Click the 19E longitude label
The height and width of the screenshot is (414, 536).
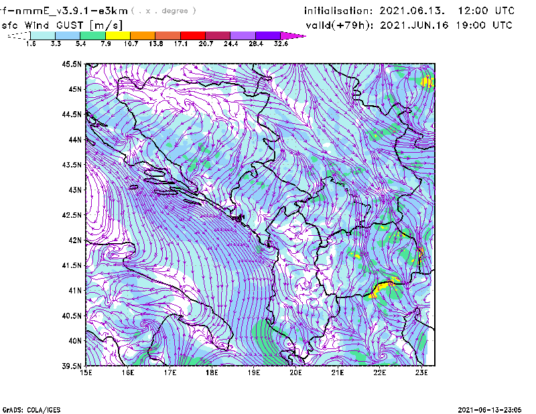(x=254, y=372)
